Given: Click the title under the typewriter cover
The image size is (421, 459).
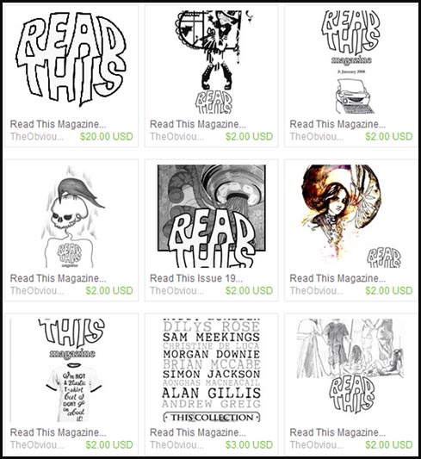Looking at the screenshot, I should 337,124.
